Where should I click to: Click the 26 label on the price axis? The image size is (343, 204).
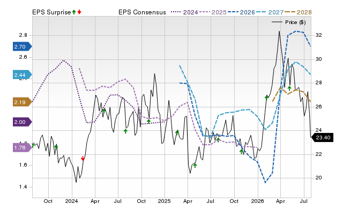[318, 106]
